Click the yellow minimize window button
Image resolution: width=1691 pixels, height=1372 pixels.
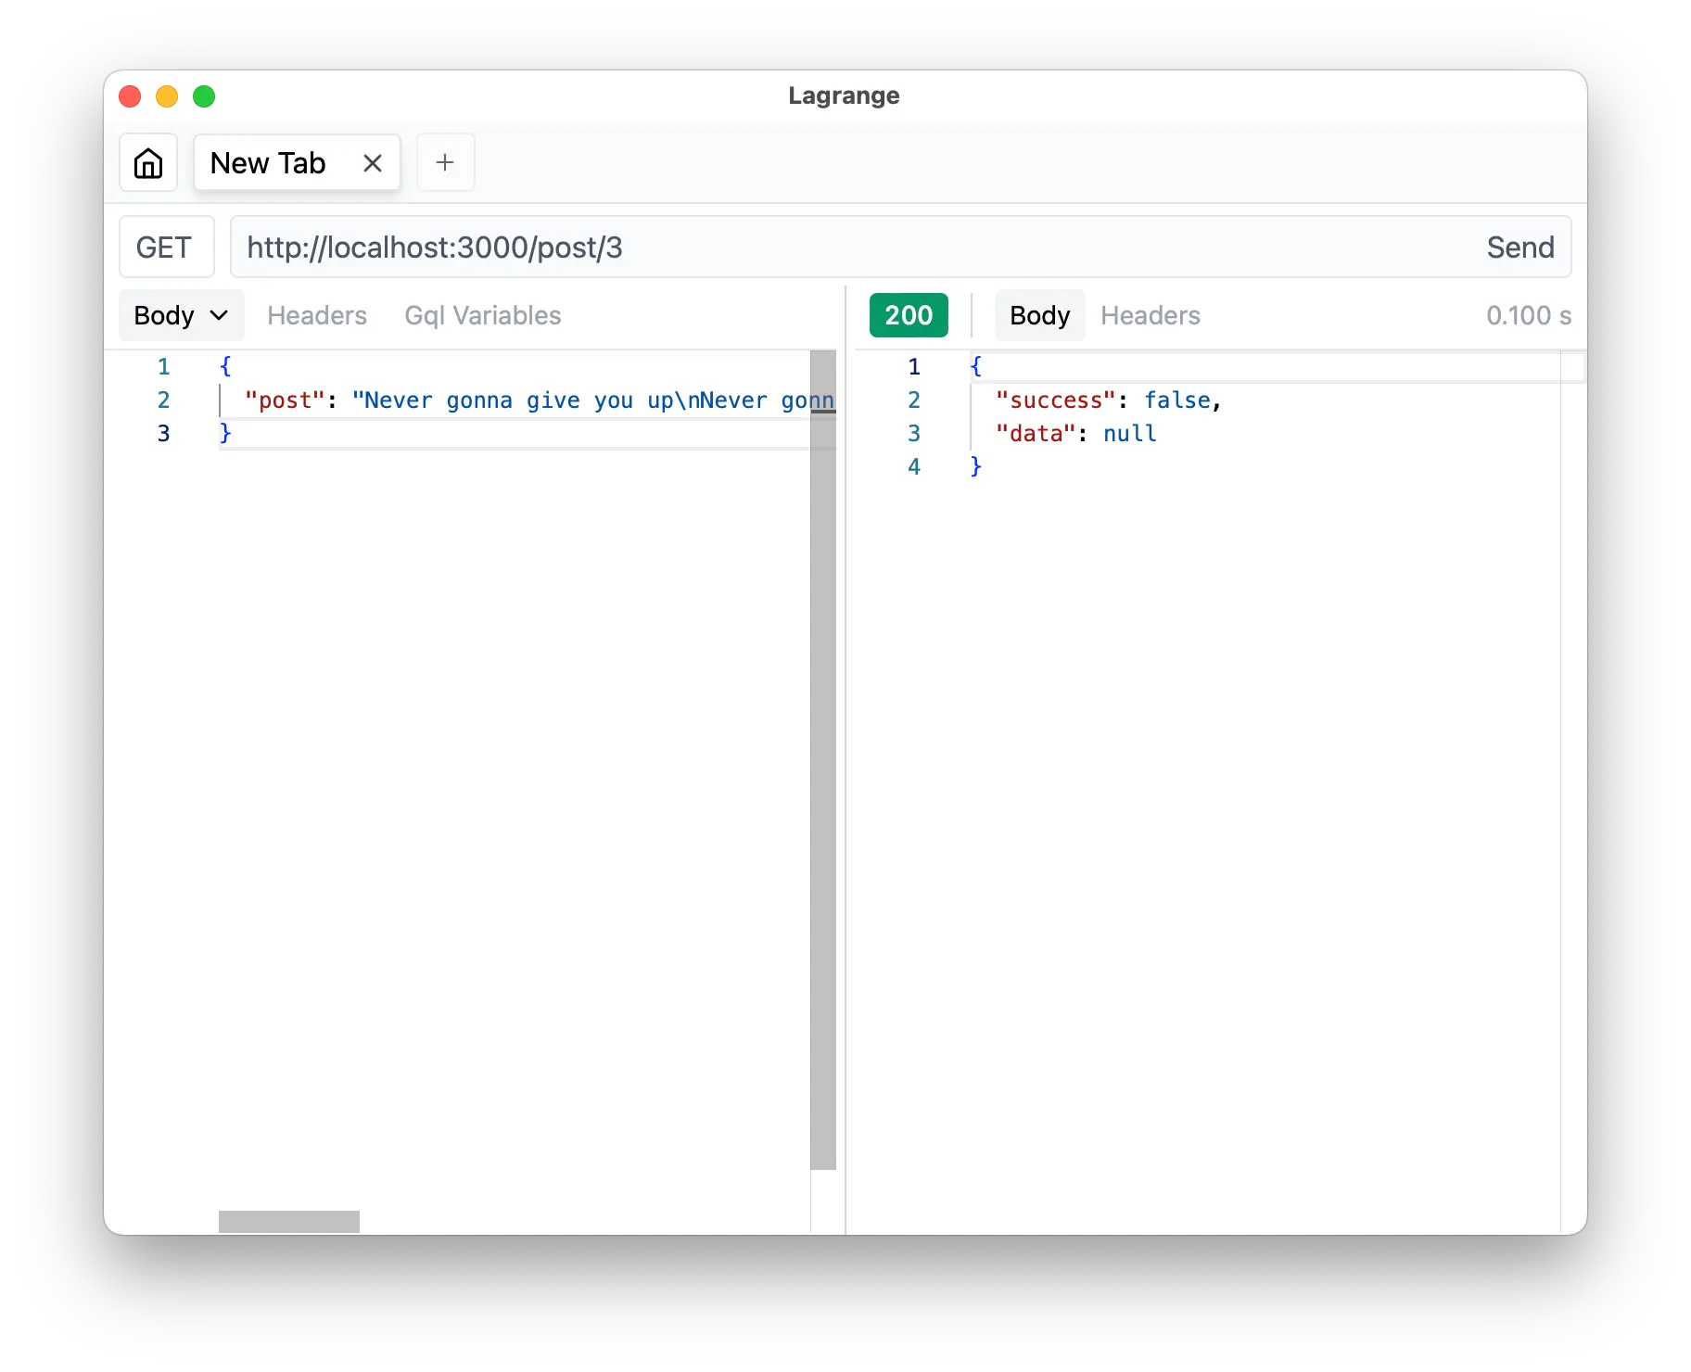tap(167, 96)
